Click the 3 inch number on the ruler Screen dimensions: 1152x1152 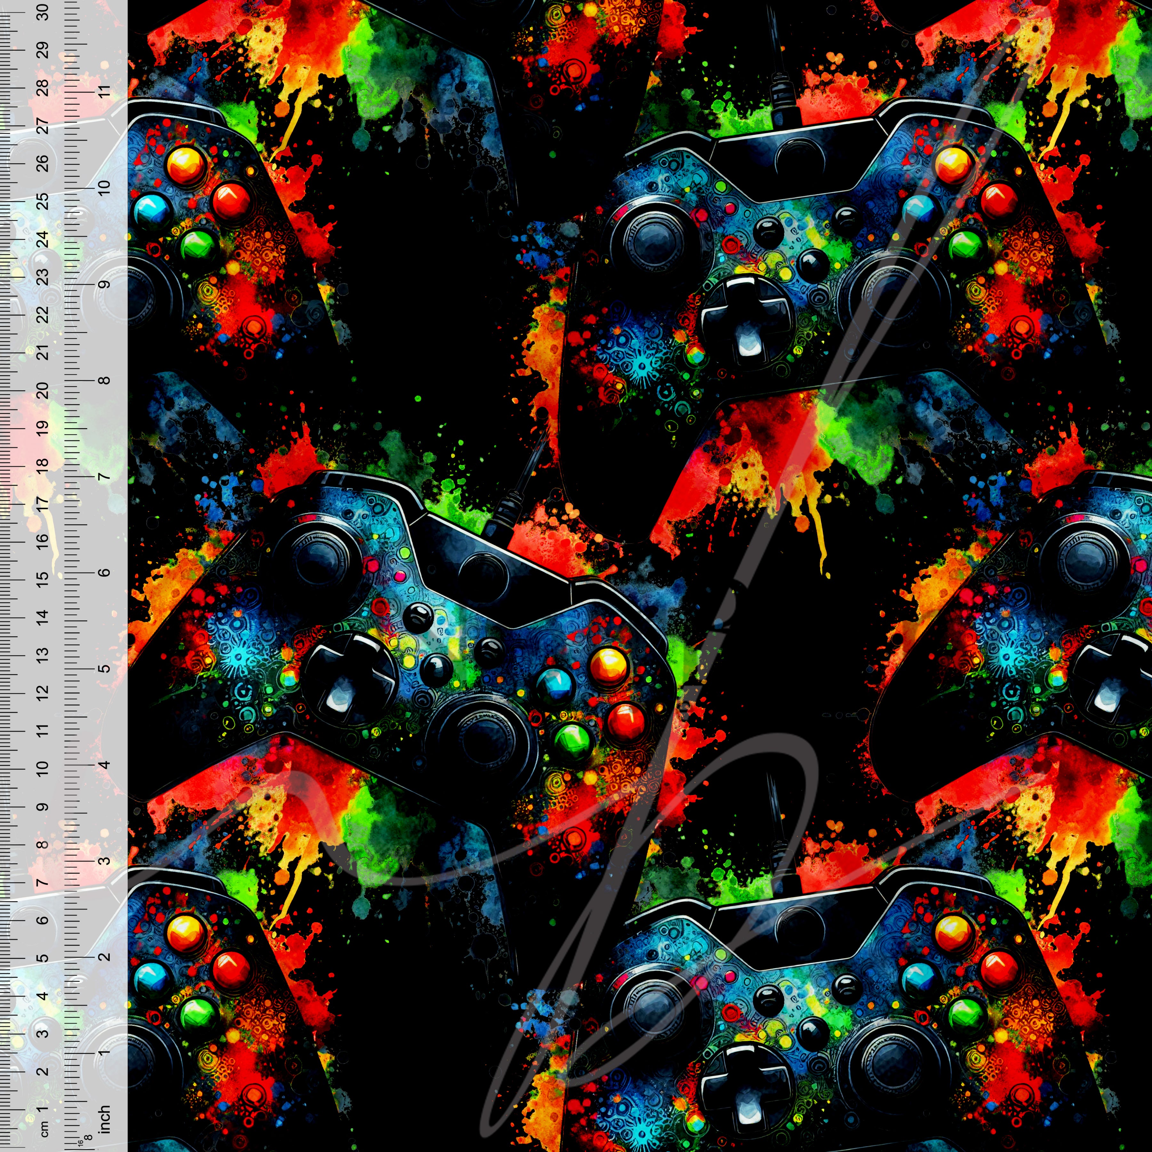tap(104, 860)
